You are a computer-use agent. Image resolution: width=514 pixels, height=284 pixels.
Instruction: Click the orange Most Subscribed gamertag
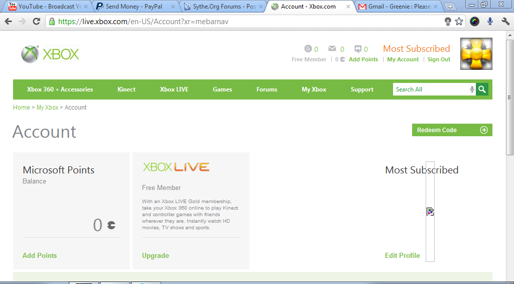pyautogui.click(x=416, y=49)
